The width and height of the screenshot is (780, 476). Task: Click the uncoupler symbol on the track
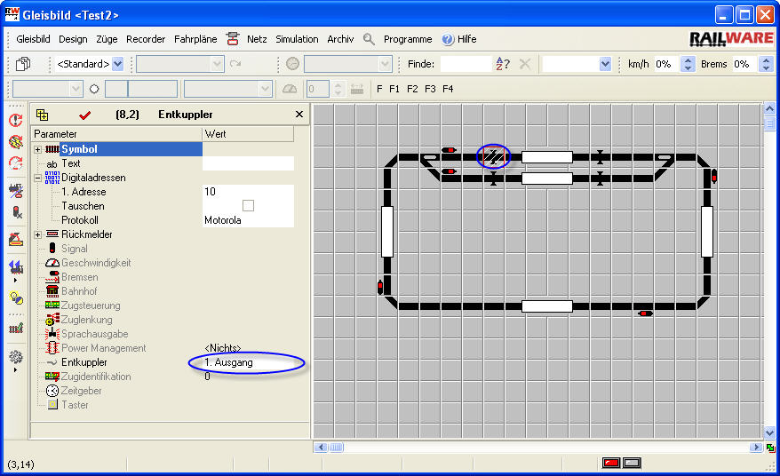point(494,156)
